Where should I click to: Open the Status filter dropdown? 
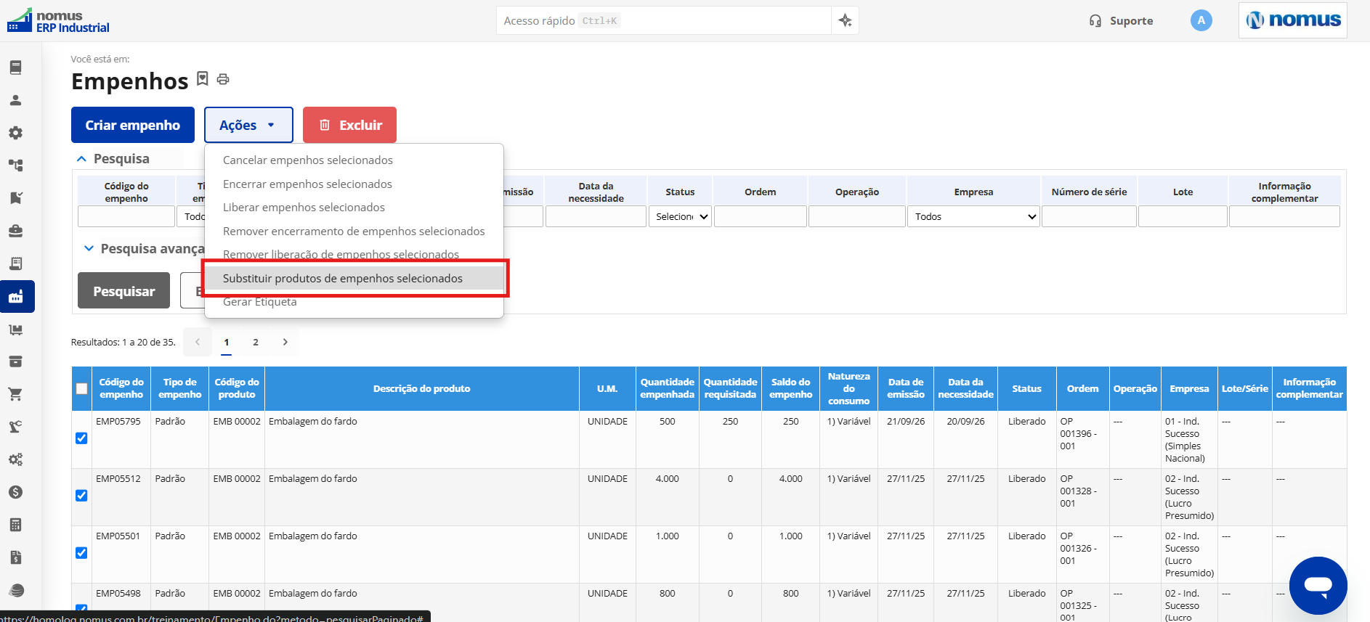(680, 216)
